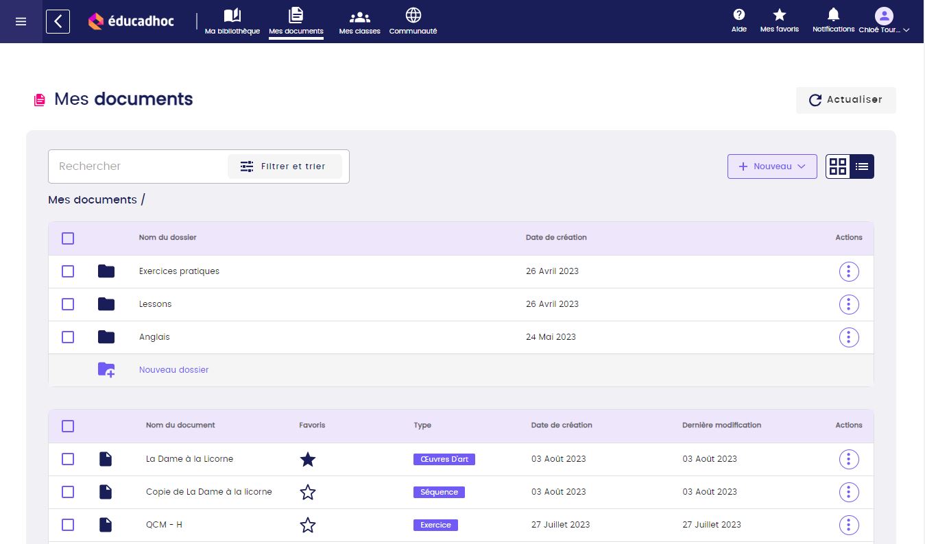Open actions menu for Anglais folder
The height and width of the screenshot is (544, 925).
pos(848,337)
